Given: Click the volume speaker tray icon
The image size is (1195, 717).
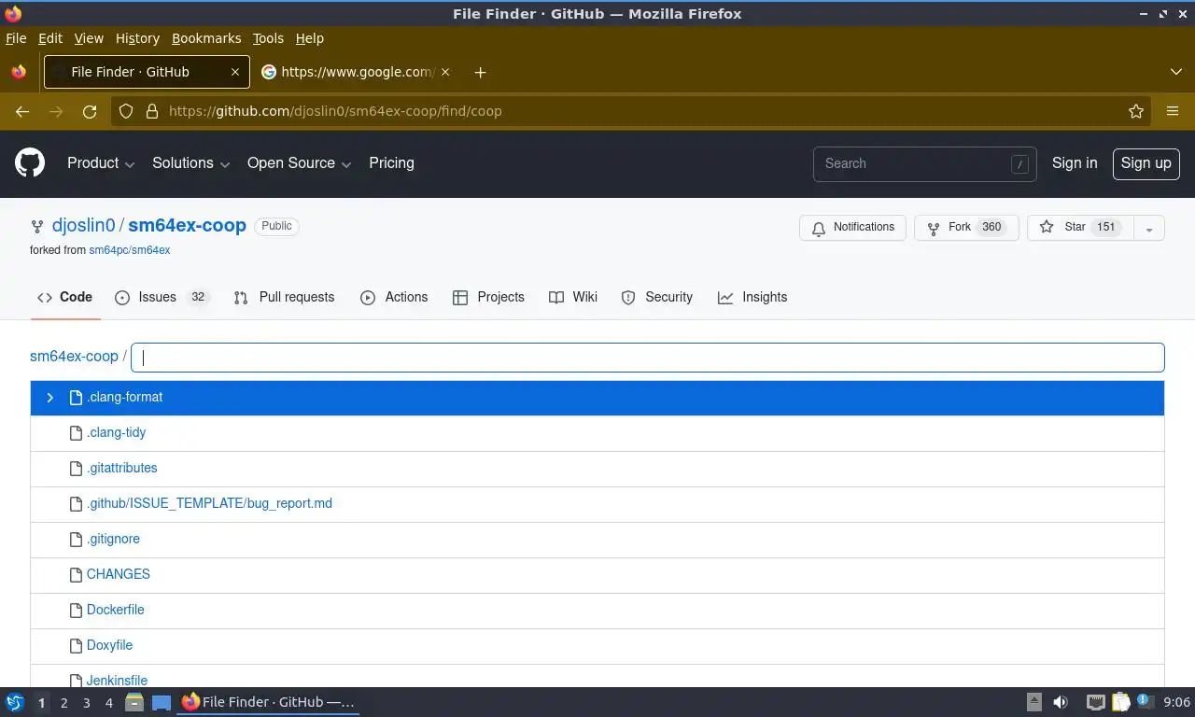Looking at the screenshot, I should click(x=1061, y=702).
